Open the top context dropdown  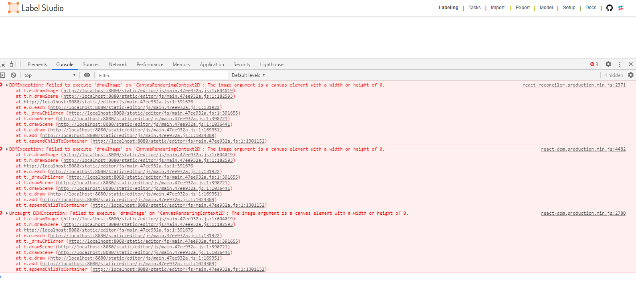50,75
